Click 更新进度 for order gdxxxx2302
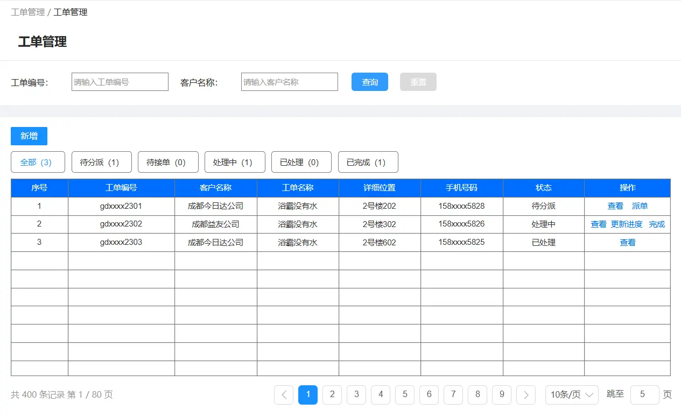Screen dimensions: 681x417 point(627,224)
